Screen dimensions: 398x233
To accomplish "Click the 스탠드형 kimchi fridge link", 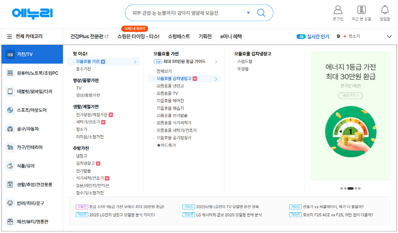I will [x=245, y=62].
